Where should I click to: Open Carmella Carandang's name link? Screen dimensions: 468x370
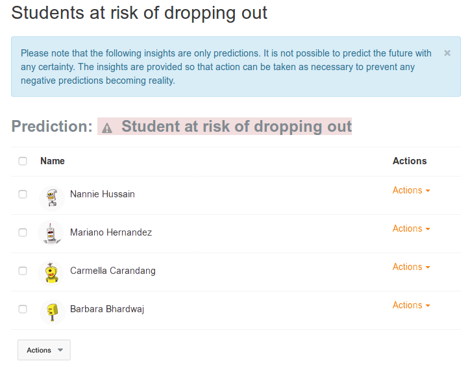[113, 271]
